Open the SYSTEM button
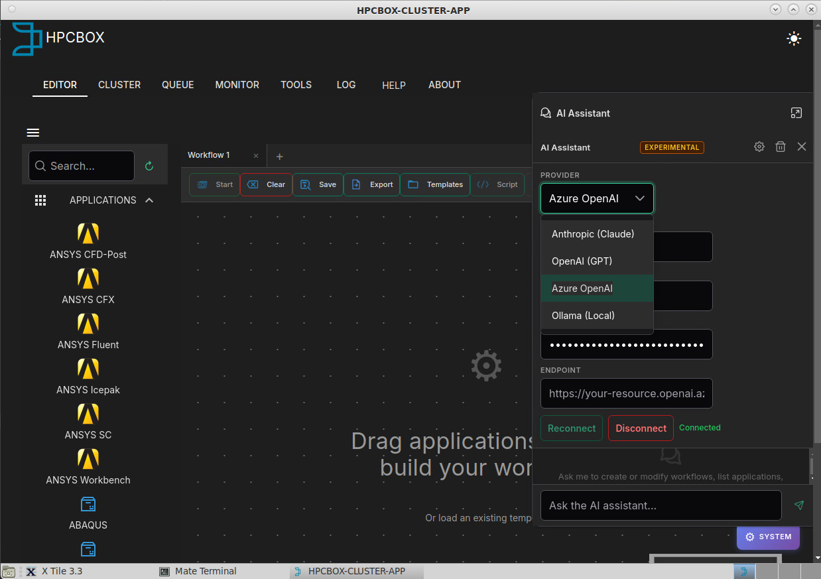 (768, 537)
